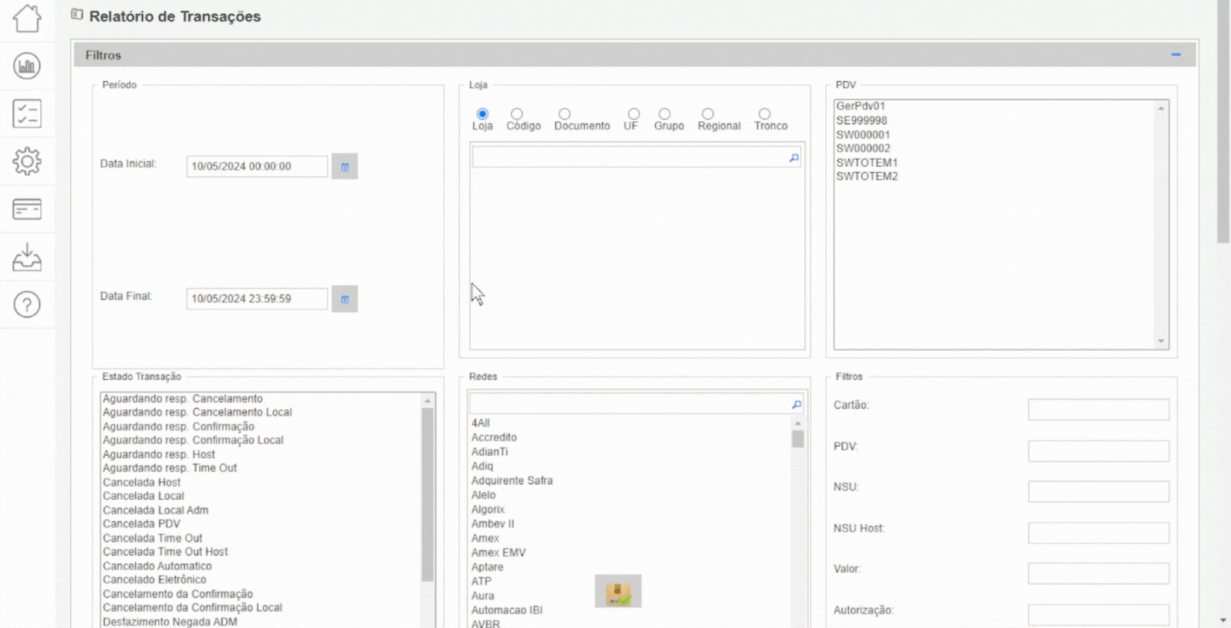This screenshot has height=628, width=1231.
Task: Click the search magnifier in the Redes box
Action: coord(796,404)
